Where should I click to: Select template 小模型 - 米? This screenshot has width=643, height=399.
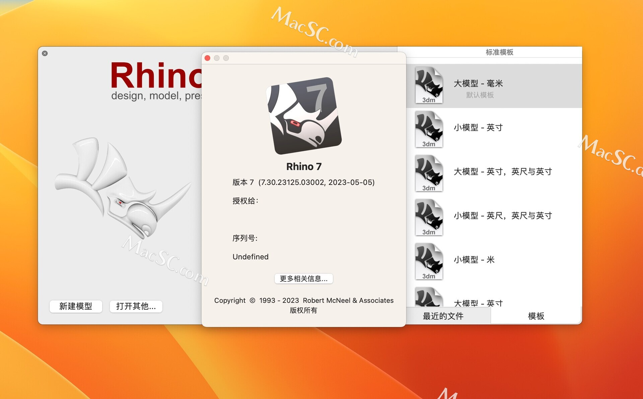tap(494, 262)
